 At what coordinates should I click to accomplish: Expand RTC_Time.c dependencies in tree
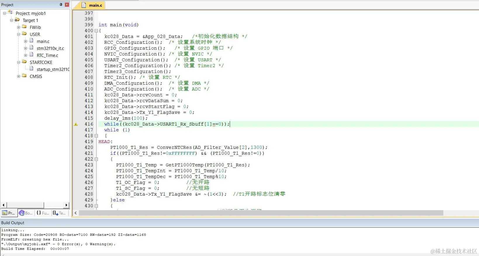pos(25,55)
